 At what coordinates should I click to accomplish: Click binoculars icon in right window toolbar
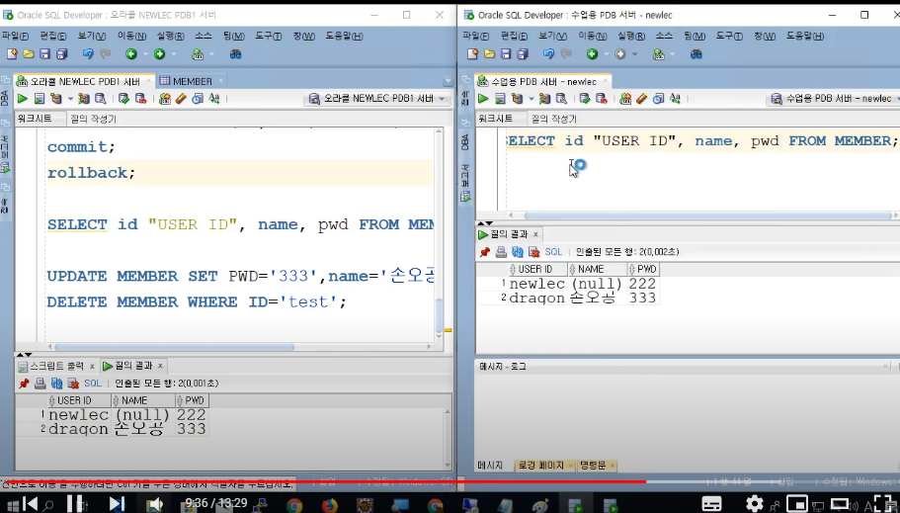click(696, 54)
